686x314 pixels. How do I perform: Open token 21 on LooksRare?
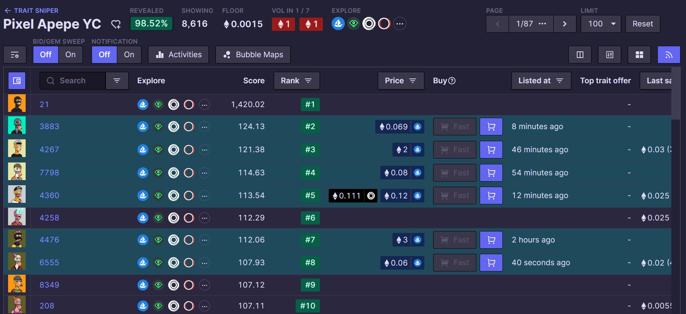click(x=158, y=105)
